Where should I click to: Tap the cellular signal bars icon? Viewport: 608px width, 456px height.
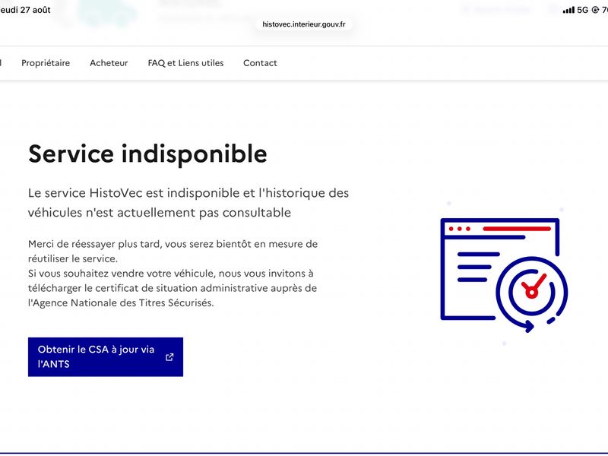point(568,10)
